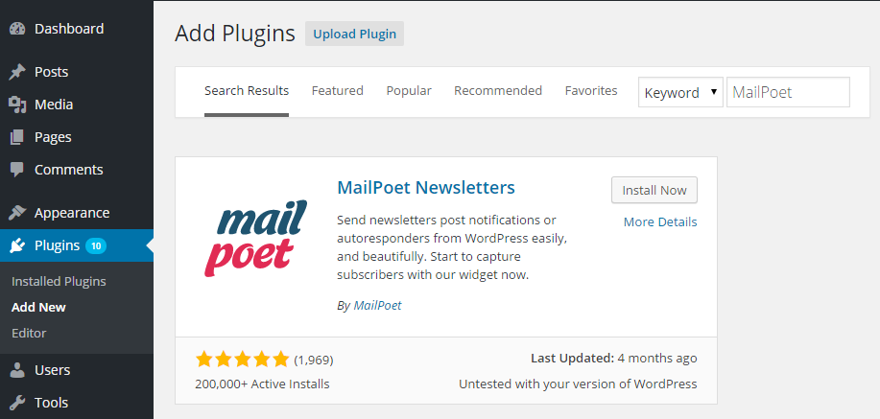Install the MailPoet Newsletters plugin now
Screen dimensions: 880x419
click(654, 190)
